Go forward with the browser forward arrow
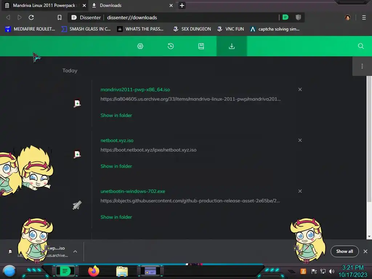Image resolution: width=372 pixels, height=279 pixels. 20,17
